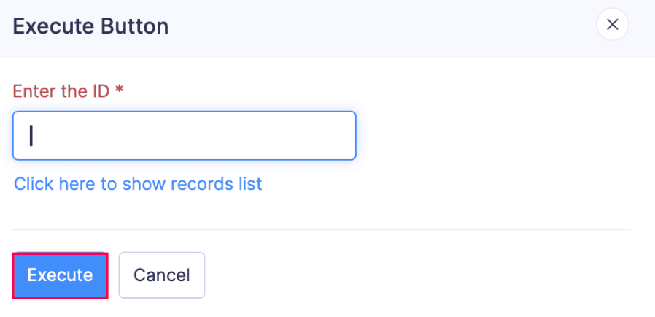Place cursor in the ID input box

click(184, 136)
